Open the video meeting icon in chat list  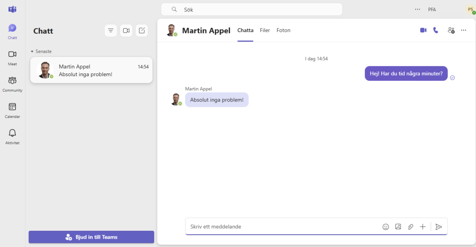126,30
